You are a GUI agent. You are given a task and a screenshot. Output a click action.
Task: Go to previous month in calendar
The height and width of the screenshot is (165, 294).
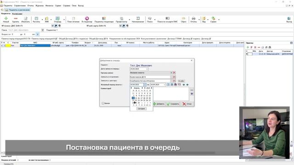(131, 88)
